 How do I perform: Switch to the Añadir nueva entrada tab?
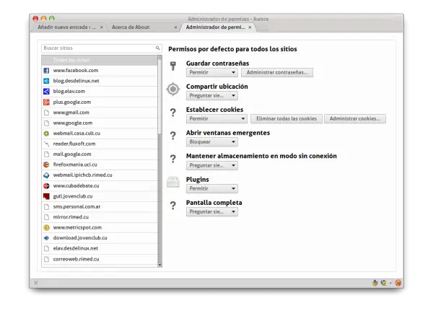pos(67,27)
